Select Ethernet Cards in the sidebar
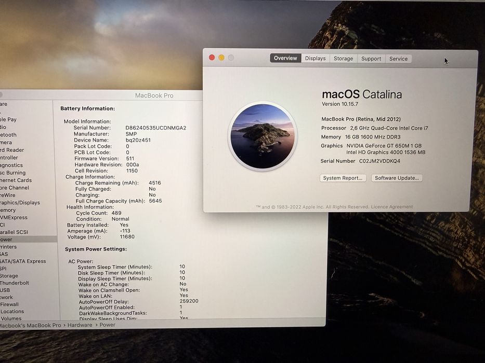Viewport: 485px width, 363px height. coord(16,180)
